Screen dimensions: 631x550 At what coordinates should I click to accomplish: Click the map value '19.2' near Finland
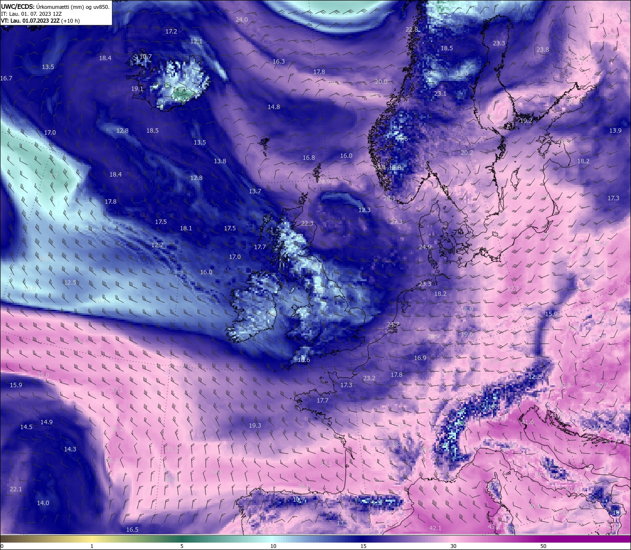(526, 121)
